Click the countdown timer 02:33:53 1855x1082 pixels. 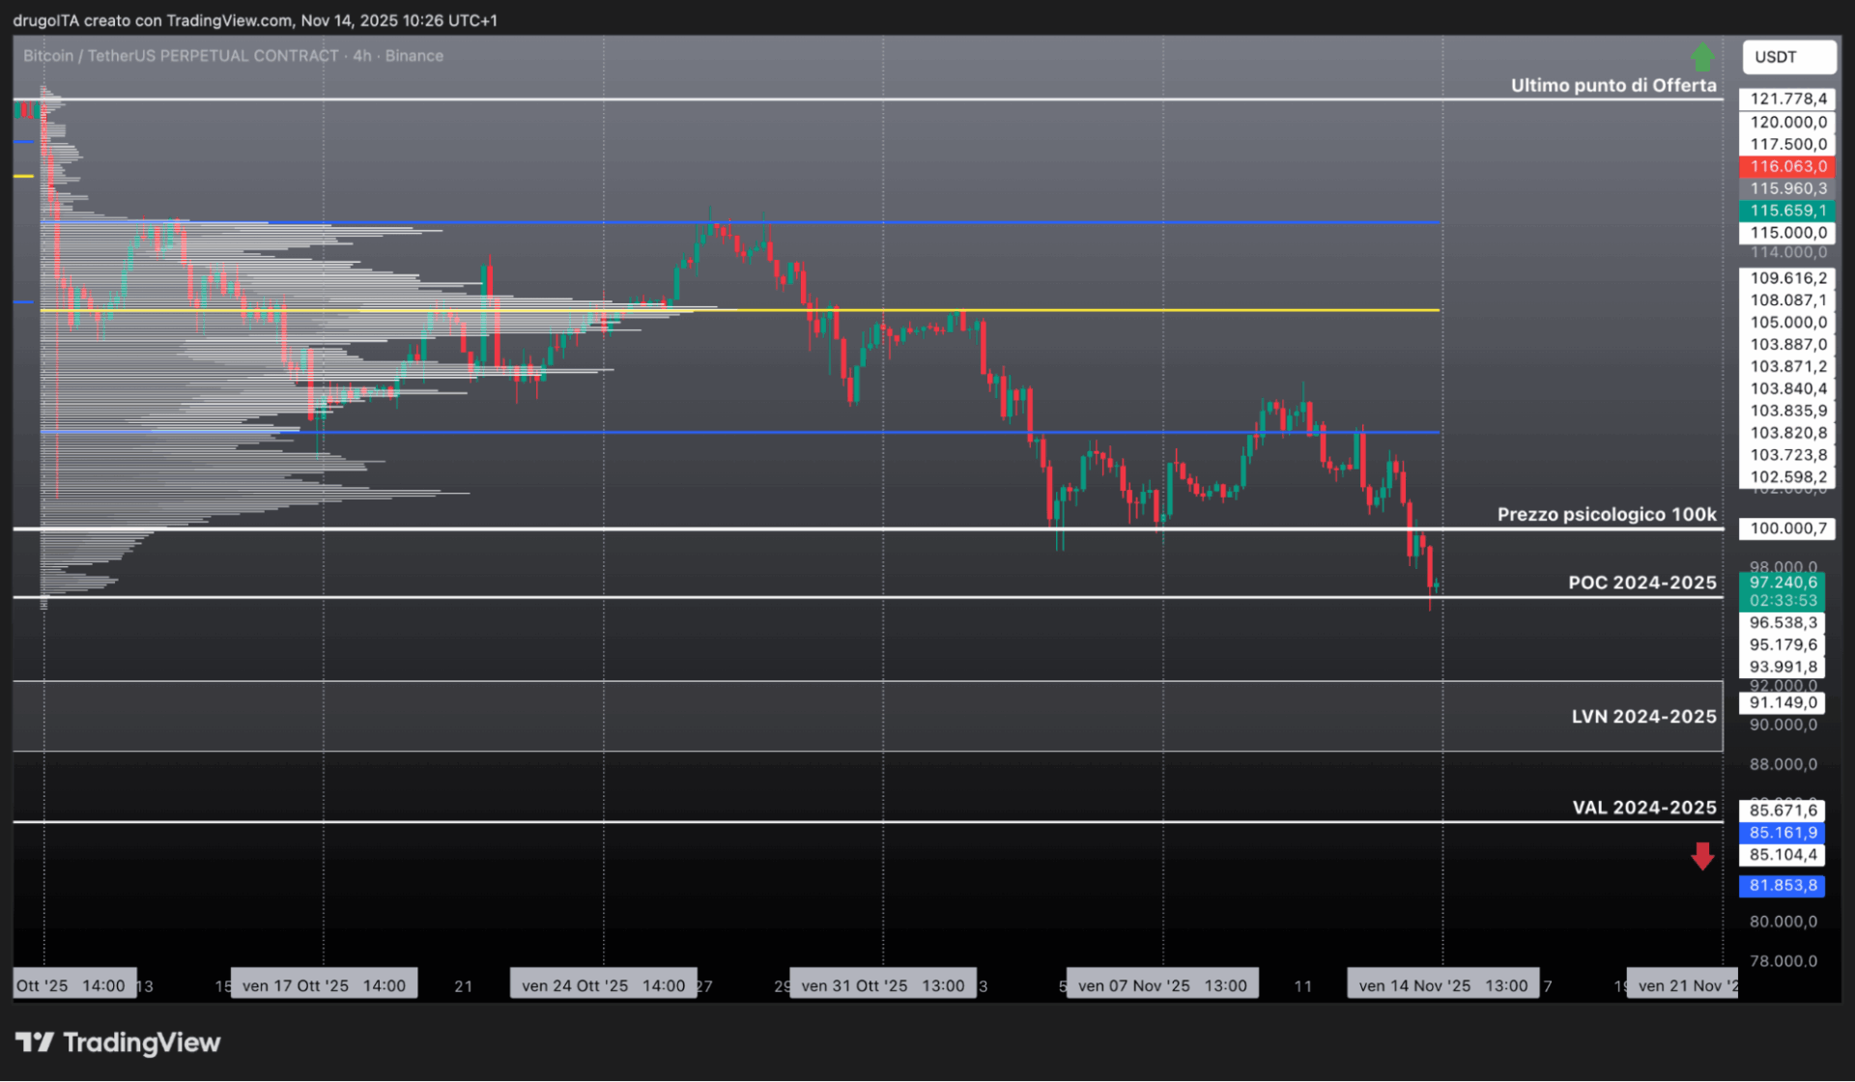[x=1783, y=600]
